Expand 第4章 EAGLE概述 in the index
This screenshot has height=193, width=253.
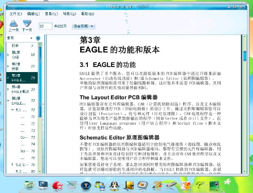pyautogui.click(x=8, y=89)
